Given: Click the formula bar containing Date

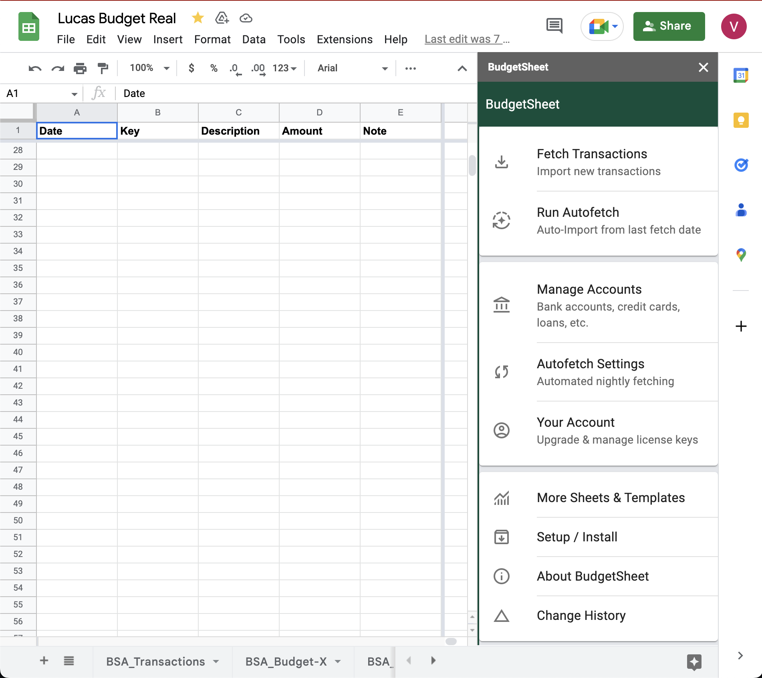Looking at the screenshot, I should (296, 94).
